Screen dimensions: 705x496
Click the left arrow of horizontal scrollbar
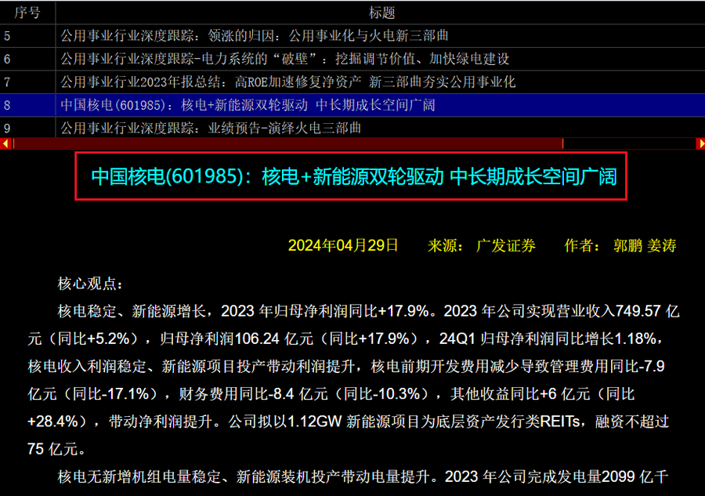(5, 143)
